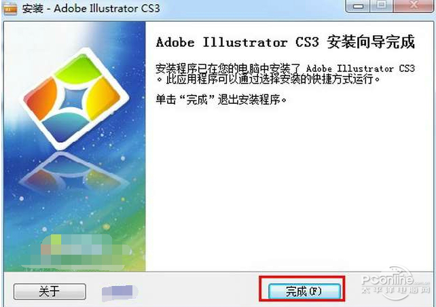Screen dimensions: 436x307
Task: Click the pixelated label at sidebar bottom
Action: click(81, 253)
